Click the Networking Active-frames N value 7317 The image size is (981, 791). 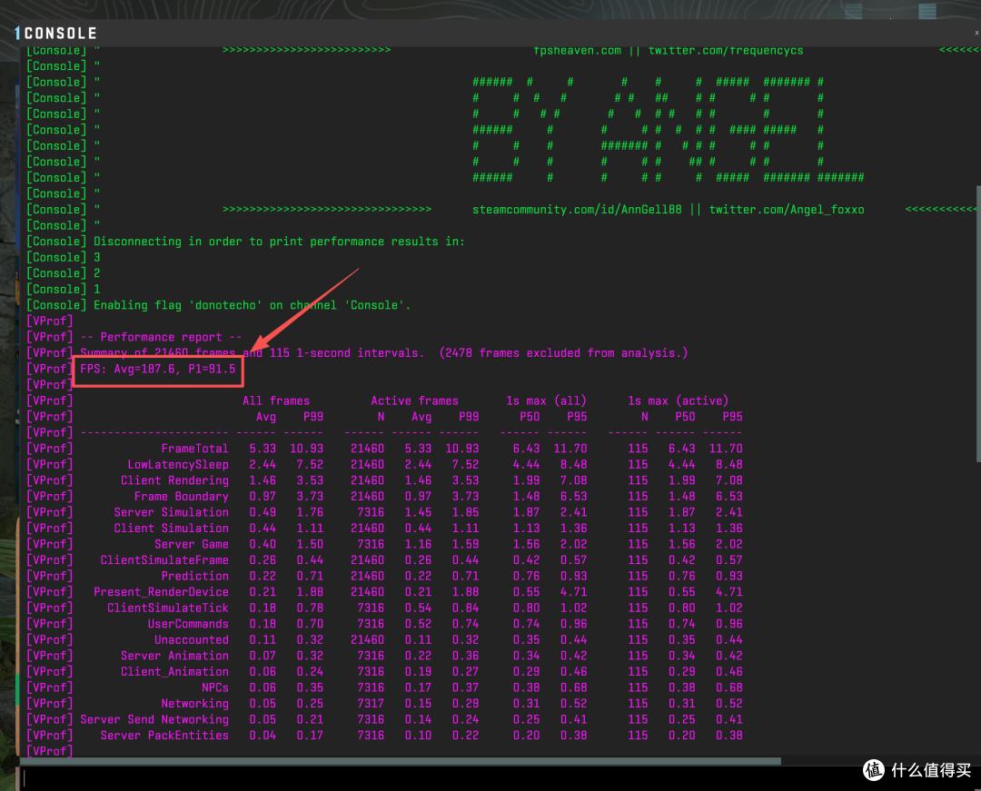pos(371,704)
